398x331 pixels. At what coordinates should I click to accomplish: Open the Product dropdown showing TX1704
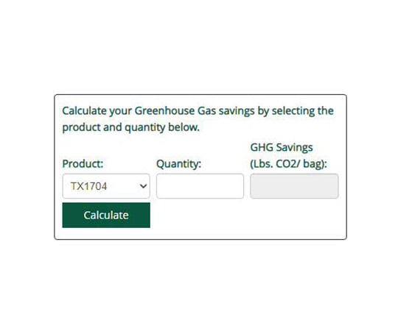(x=106, y=186)
